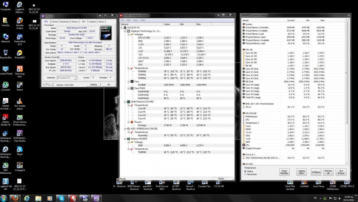The image size is (358, 202).
Task: Select the DVDVideoSoft Free Studio desktop icon
Action: pos(20,136)
